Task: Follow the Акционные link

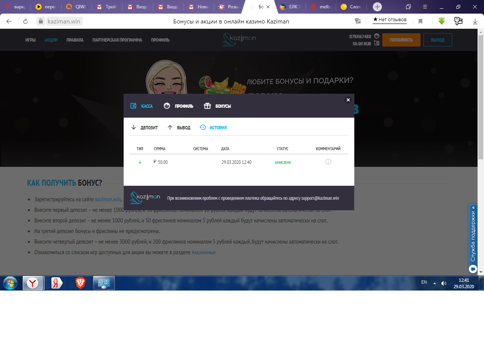Action: (x=204, y=252)
